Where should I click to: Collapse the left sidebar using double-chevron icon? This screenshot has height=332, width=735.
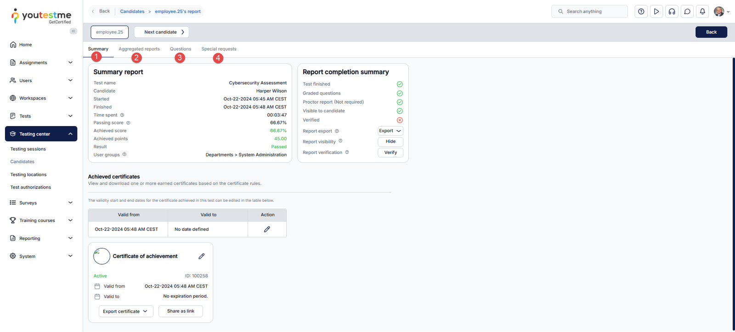pos(73,31)
